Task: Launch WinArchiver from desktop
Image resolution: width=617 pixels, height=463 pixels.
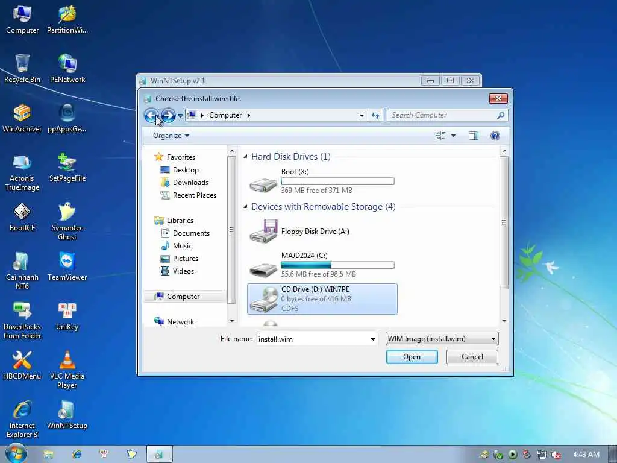Action: point(22,118)
